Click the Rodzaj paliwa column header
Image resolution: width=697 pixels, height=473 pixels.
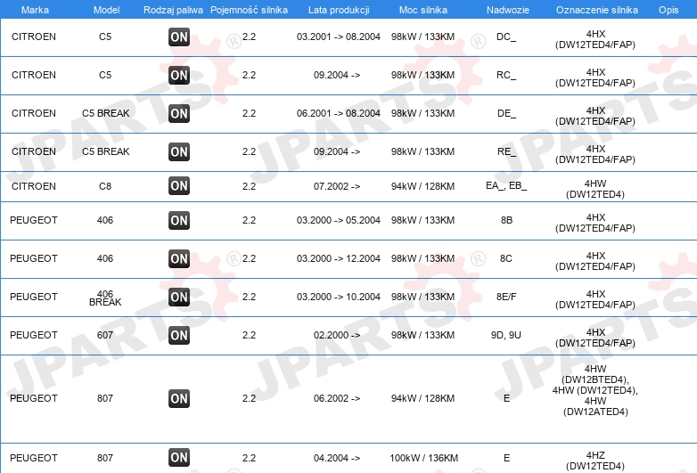[174, 10]
